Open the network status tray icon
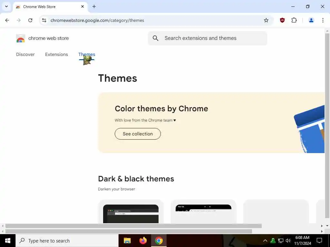This screenshot has width=330, height=247. pos(281,241)
